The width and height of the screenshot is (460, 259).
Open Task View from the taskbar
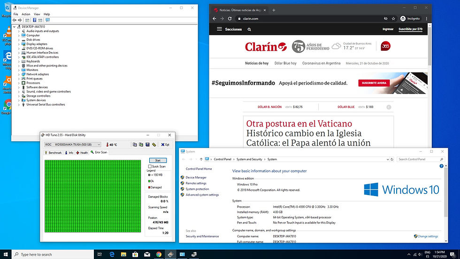pyautogui.click(x=100, y=254)
